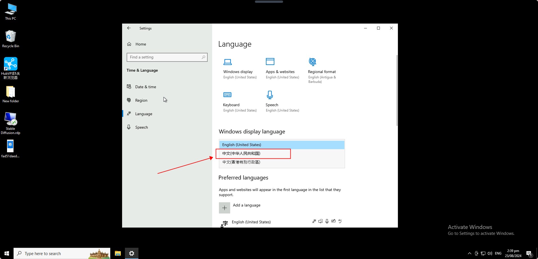The height and width of the screenshot is (259, 538).
Task: Select the New folder desktop icon
Action: point(11,94)
